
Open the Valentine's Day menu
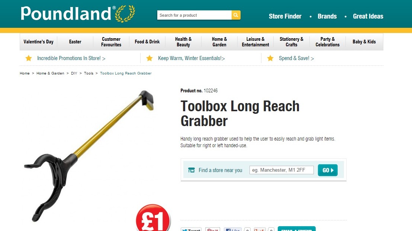point(38,42)
